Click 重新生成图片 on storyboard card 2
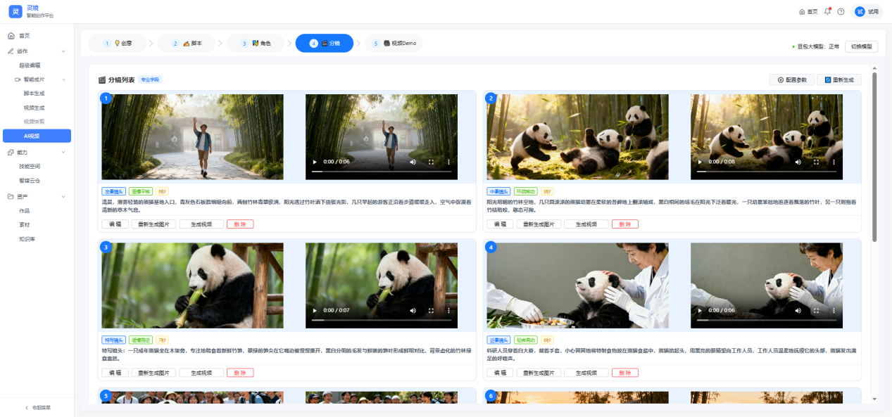892x417 pixels. 539,224
